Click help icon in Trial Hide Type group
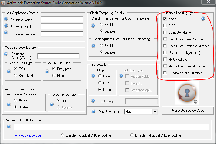216x144 pixels. 121,76
